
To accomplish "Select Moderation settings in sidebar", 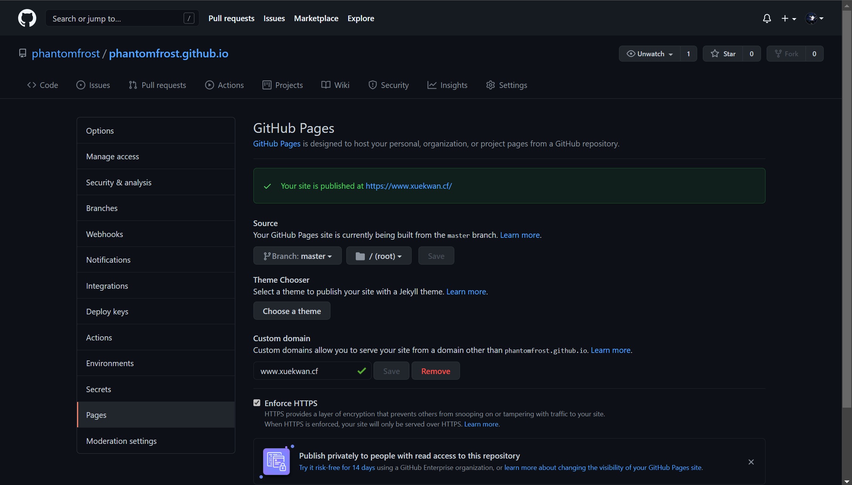I will click(156, 441).
